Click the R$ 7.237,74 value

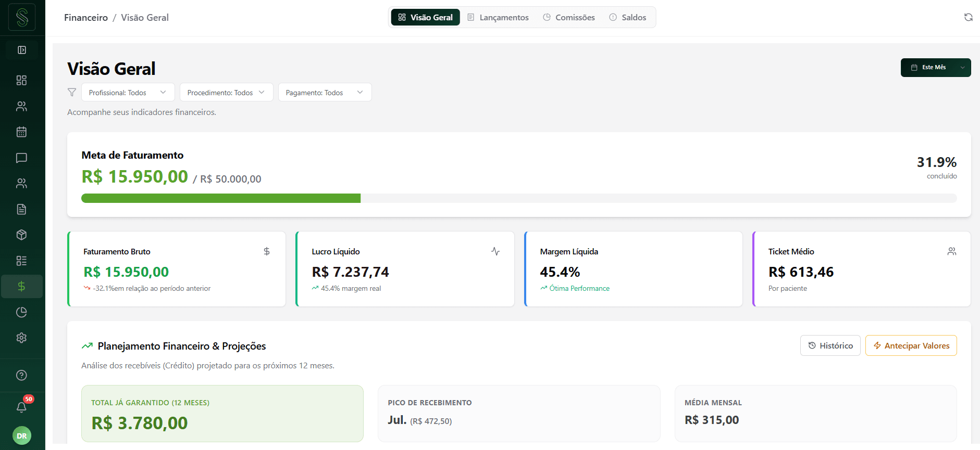click(x=350, y=272)
